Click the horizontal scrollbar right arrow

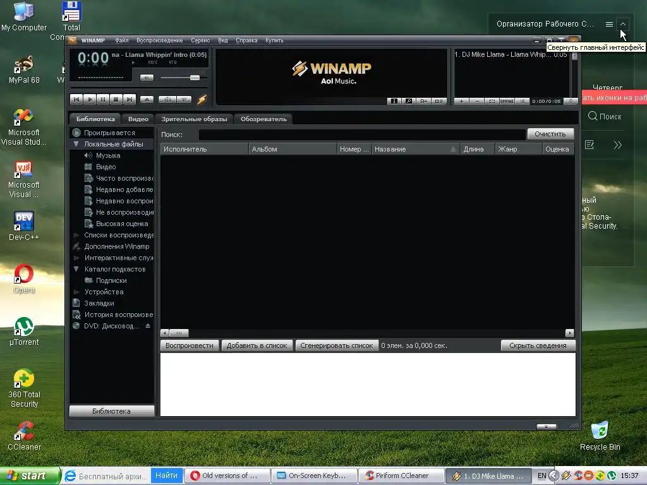point(570,333)
